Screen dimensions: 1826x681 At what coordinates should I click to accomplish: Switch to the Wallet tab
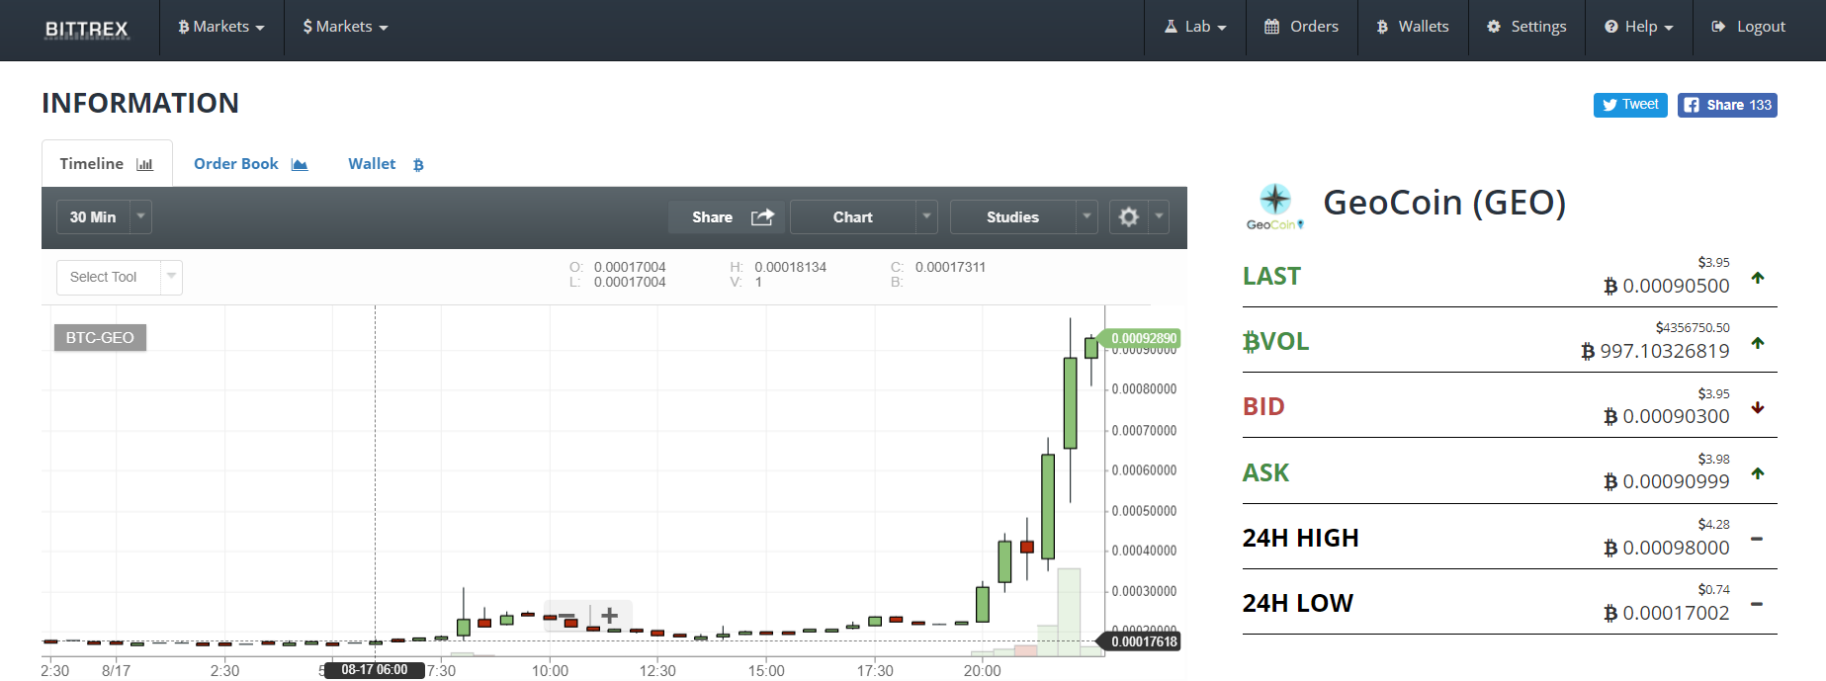point(386,163)
